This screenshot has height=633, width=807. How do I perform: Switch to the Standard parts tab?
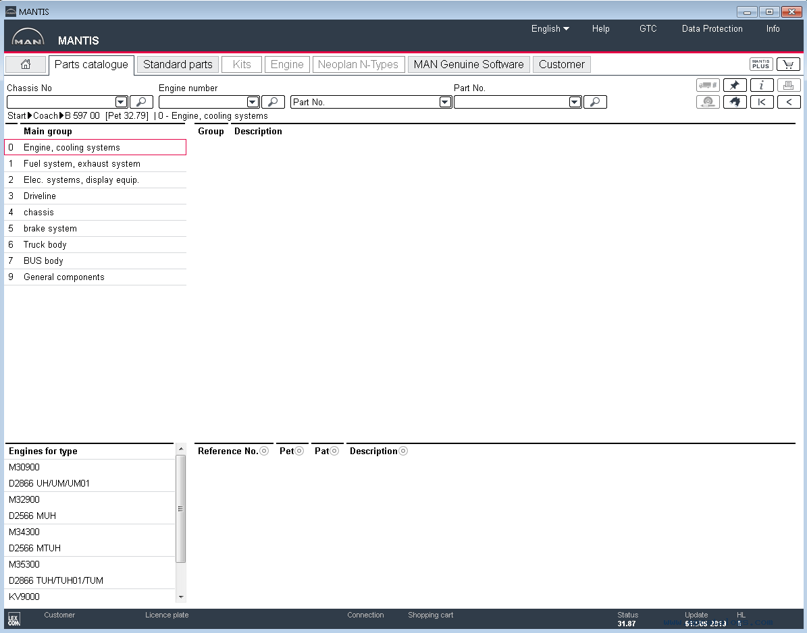[178, 64]
